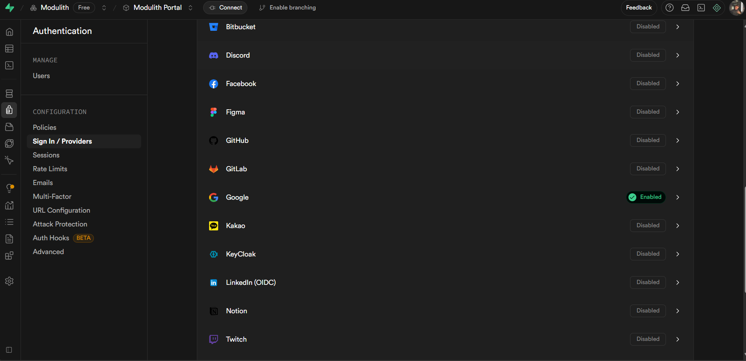This screenshot has width=746, height=361.
Task: Click the Free plan badge
Action: point(84,8)
